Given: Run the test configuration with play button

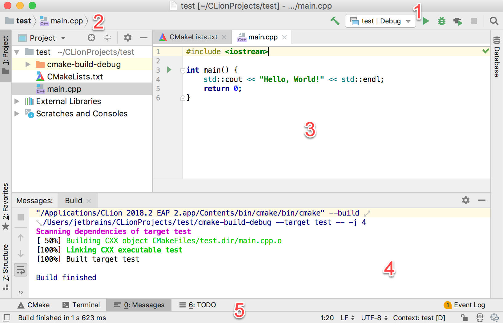Looking at the screenshot, I should click(x=426, y=21).
